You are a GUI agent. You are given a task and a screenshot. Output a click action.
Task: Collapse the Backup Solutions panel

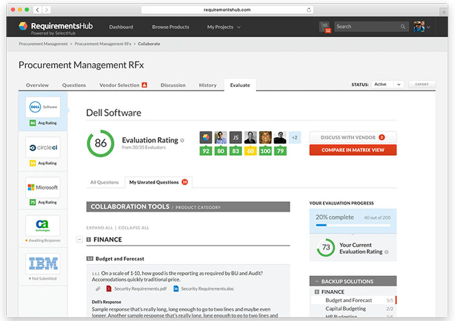pyautogui.click(x=316, y=282)
